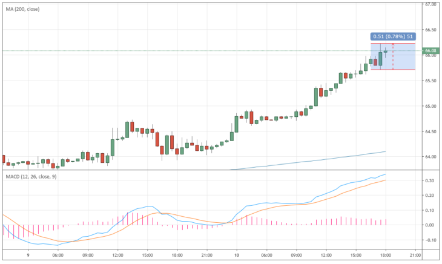Click the 65.00 price axis label

[430, 106]
